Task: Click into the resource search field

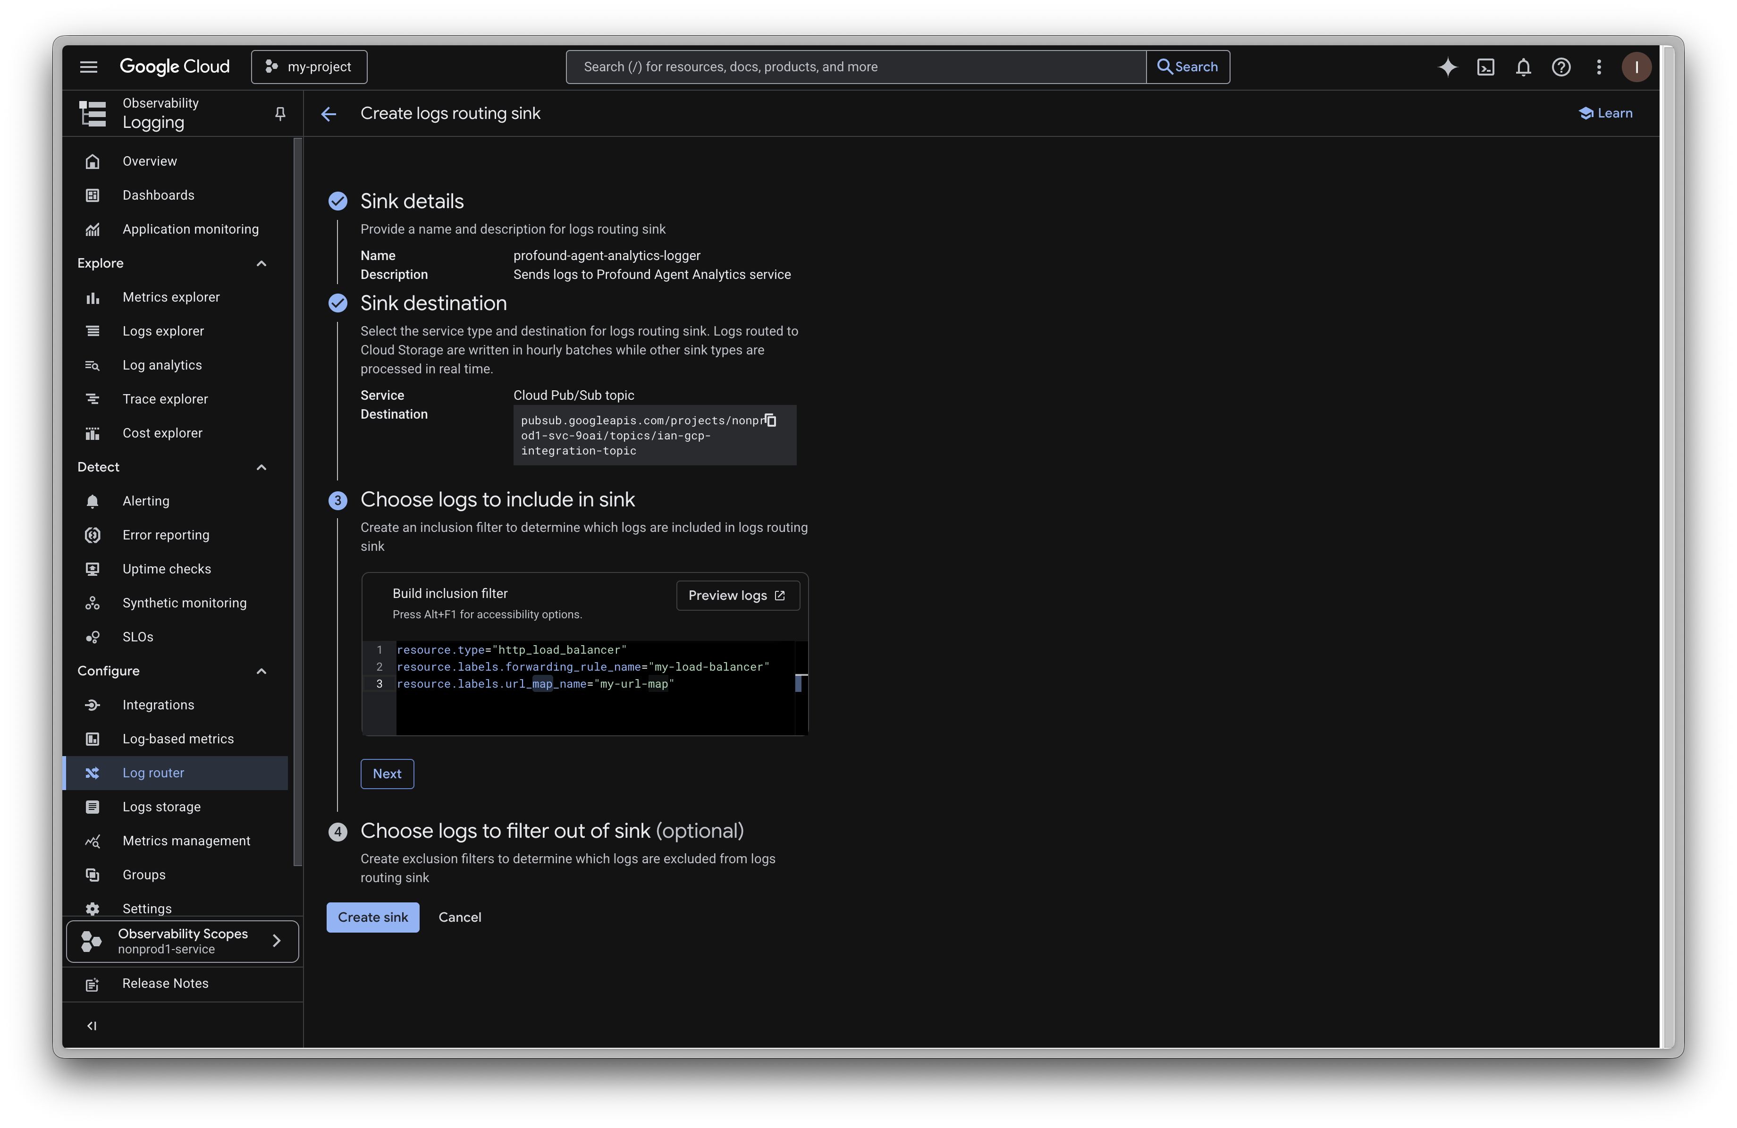Action: click(x=855, y=67)
